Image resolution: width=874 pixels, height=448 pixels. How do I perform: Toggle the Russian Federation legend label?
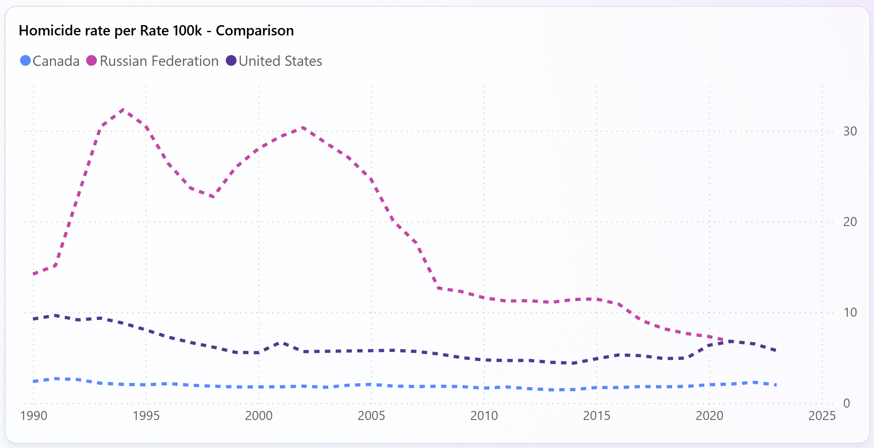(159, 61)
